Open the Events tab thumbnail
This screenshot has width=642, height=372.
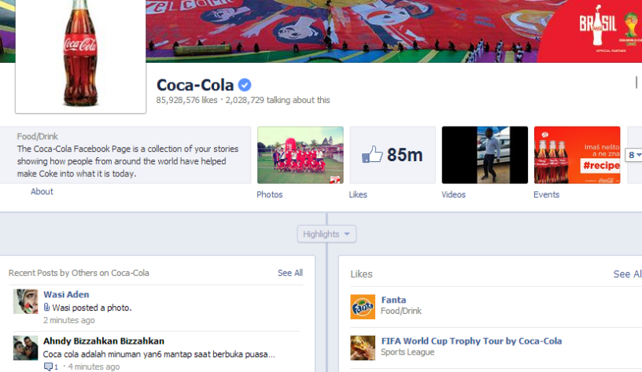(577, 155)
